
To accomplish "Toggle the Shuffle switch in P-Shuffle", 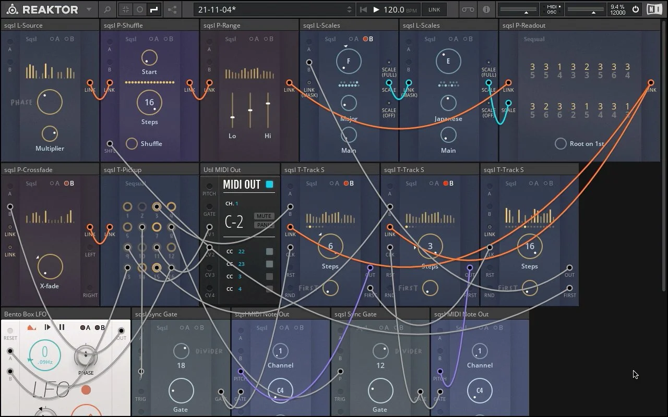I will click(x=132, y=143).
